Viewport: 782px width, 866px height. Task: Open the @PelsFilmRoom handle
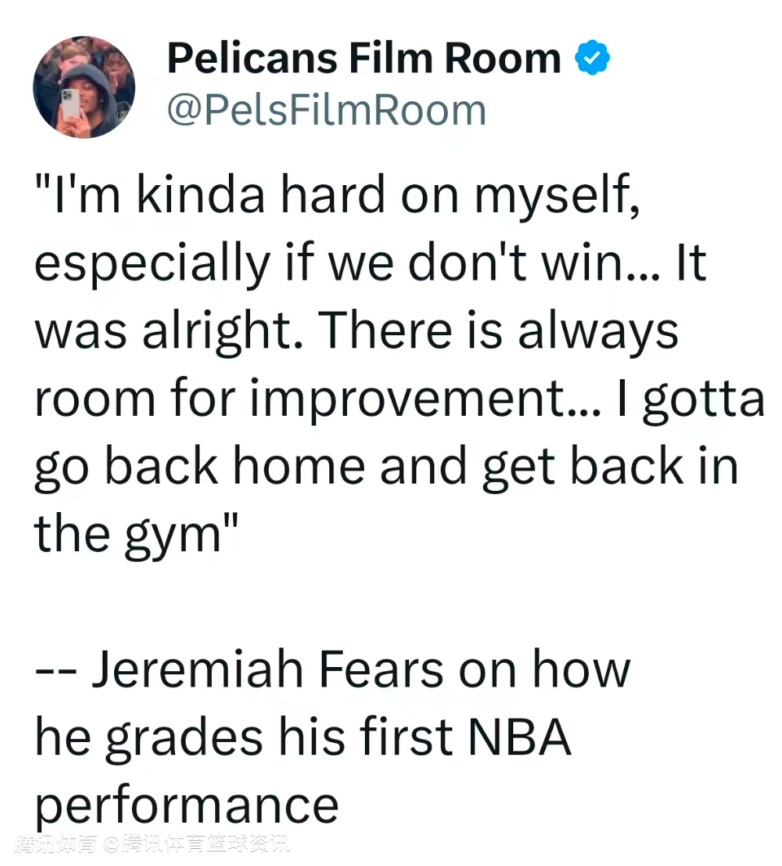pos(326,110)
